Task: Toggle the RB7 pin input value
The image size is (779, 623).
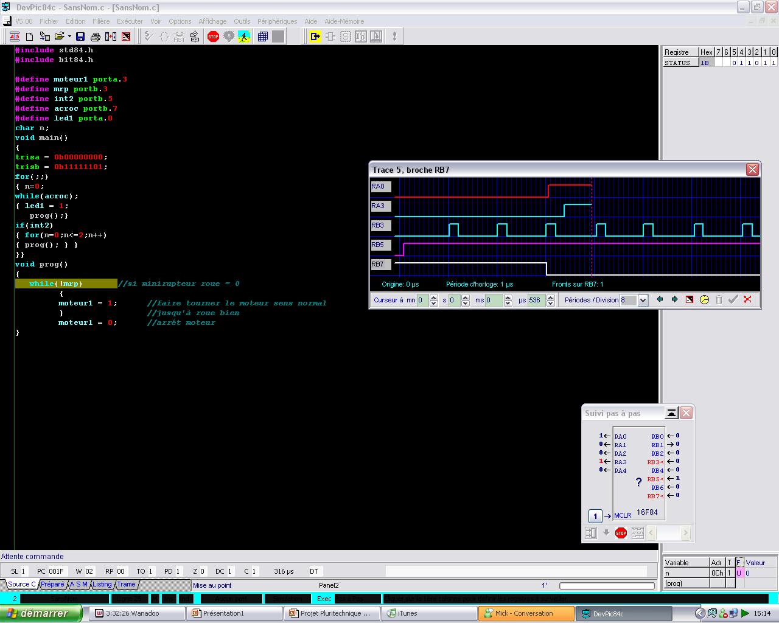Action: pyautogui.click(x=677, y=495)
